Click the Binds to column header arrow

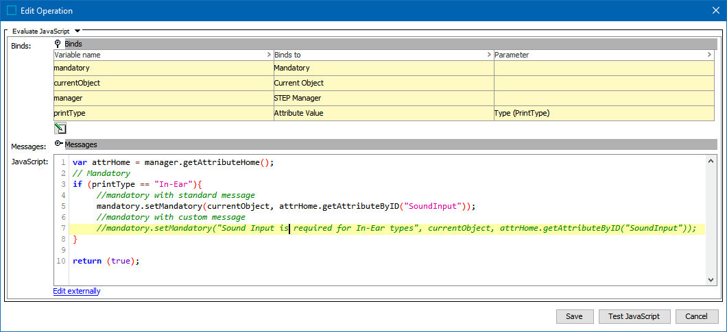pyautogui.click(x=488, y=55)
